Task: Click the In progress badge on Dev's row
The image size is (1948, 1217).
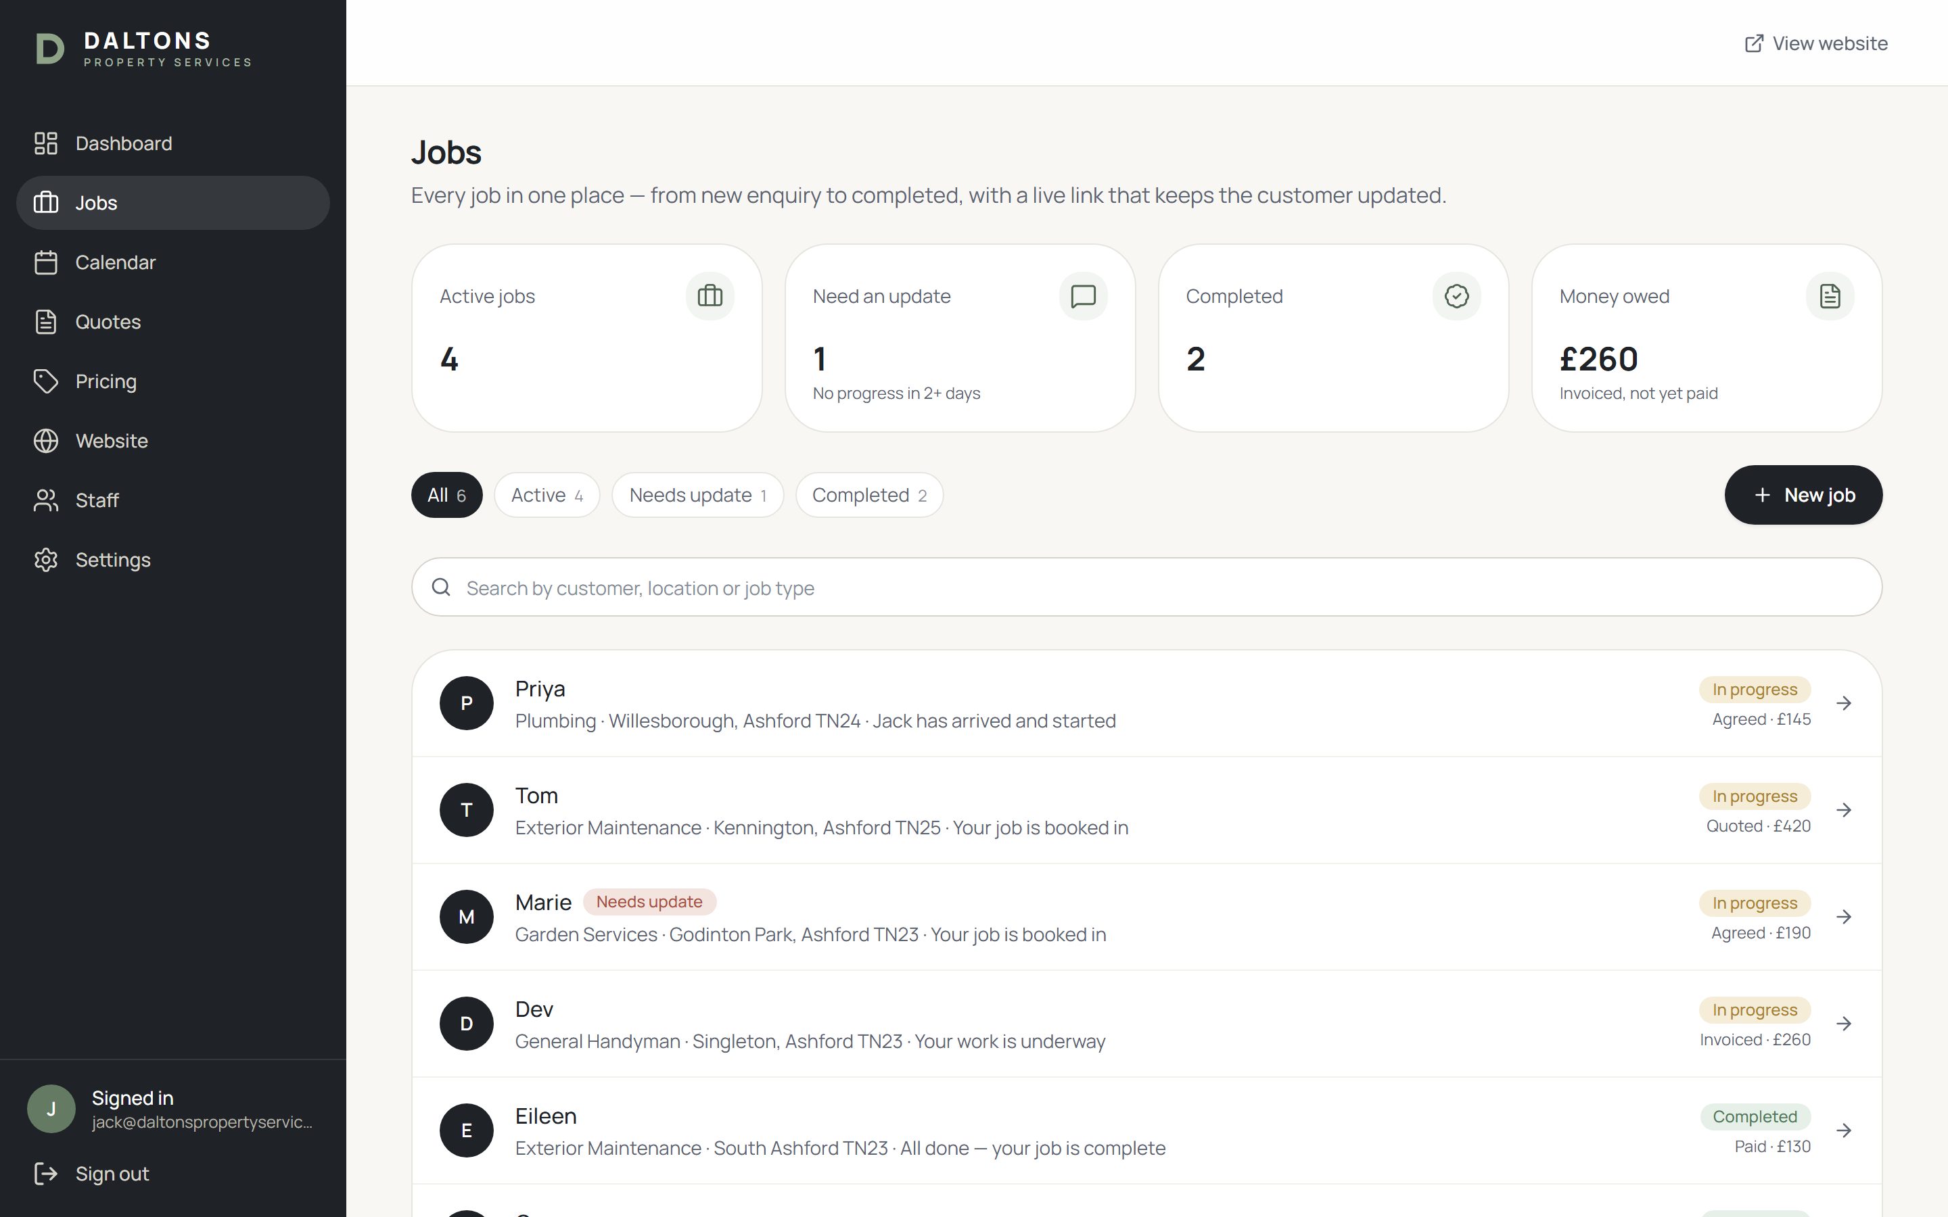Action: [x=1755, y=1010]
